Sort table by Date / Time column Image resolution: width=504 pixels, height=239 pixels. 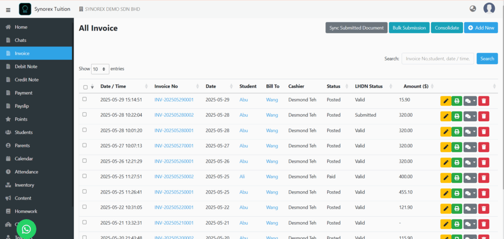pyautogui.click(x=124, y=86)
